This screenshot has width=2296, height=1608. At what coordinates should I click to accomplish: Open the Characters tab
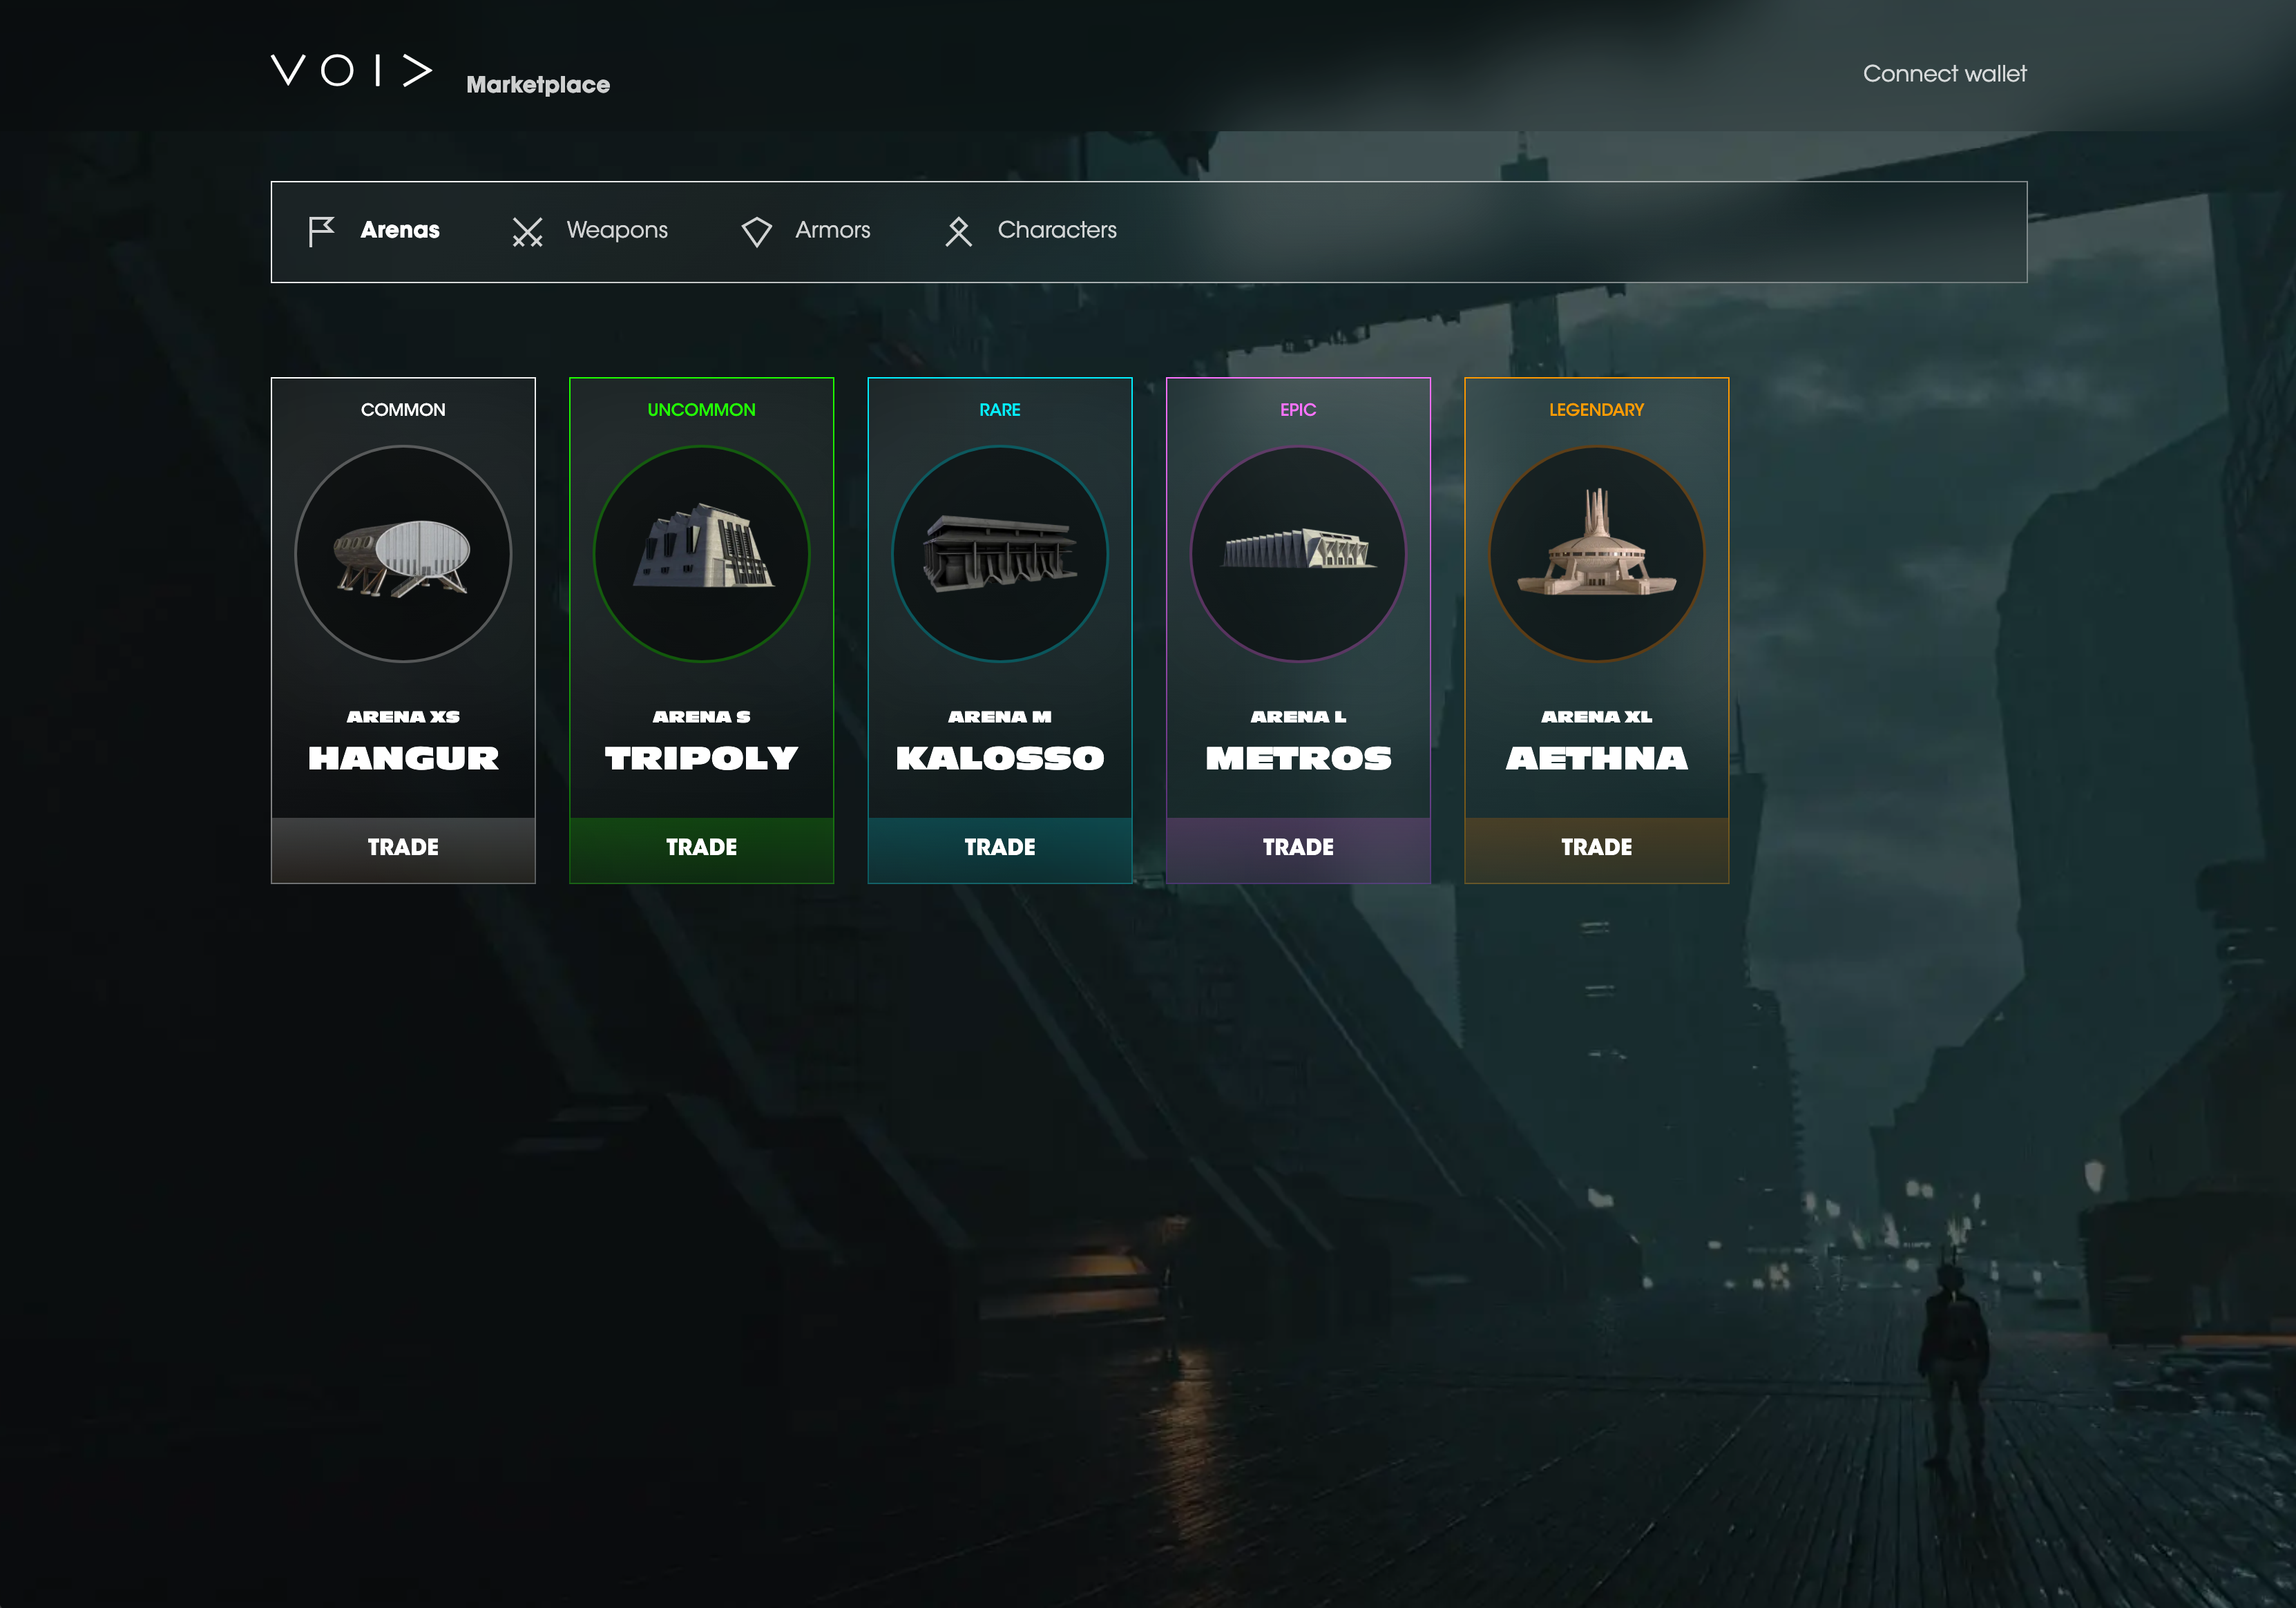pyautogui.click(x=1056, y=230)
